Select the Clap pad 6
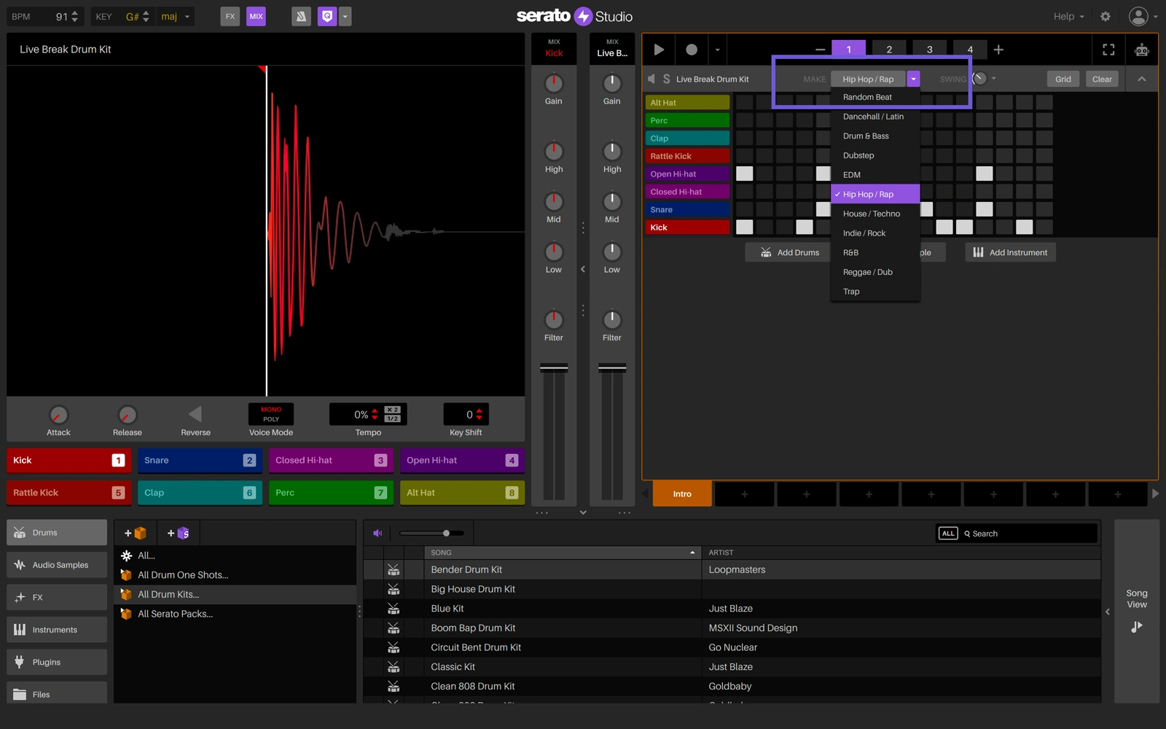The height and width of the screenshot is (729, 1166). (200, 493)
